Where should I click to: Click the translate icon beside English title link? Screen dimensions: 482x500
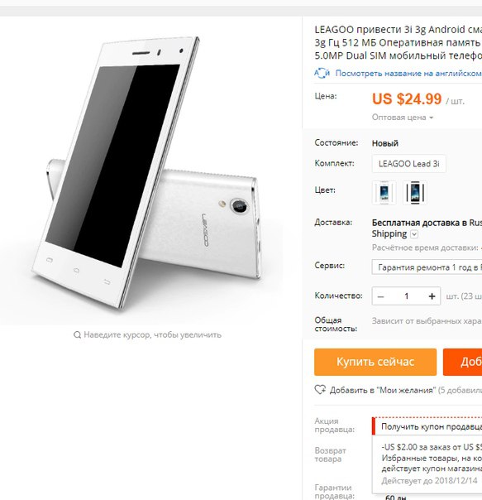pos(322,73)
